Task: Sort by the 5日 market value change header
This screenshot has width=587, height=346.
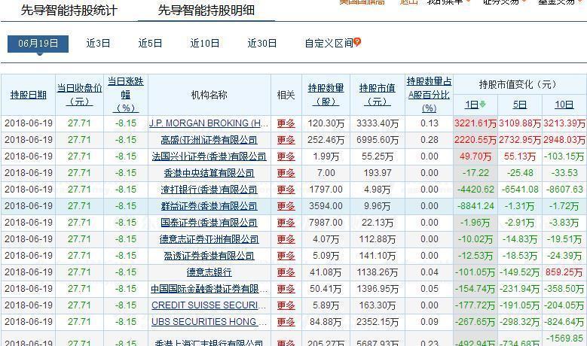Action: point(520,105)
